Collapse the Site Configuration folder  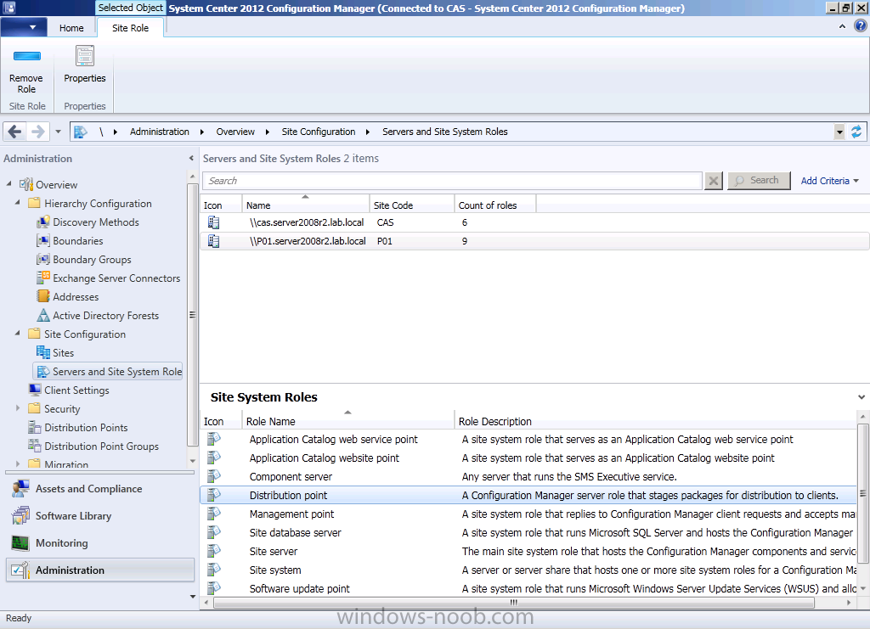[18, 334]
